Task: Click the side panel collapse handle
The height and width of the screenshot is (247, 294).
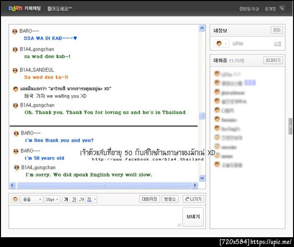Action: pos(290,126)
